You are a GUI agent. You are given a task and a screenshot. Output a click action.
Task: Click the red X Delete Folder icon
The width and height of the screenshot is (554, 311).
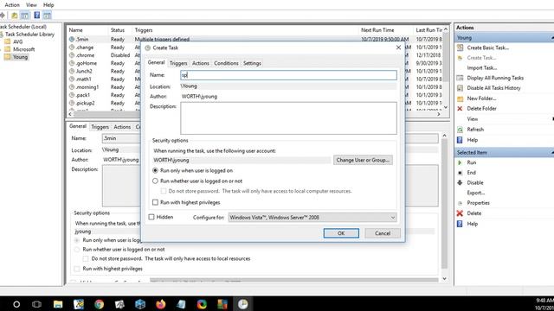click(460, 109)
